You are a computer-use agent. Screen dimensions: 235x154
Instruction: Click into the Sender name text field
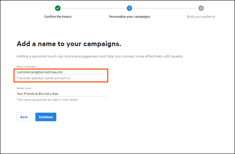click(x=62, y=94)
